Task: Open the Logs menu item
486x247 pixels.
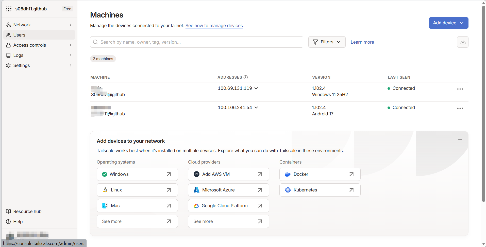Action: coord(39,55)
